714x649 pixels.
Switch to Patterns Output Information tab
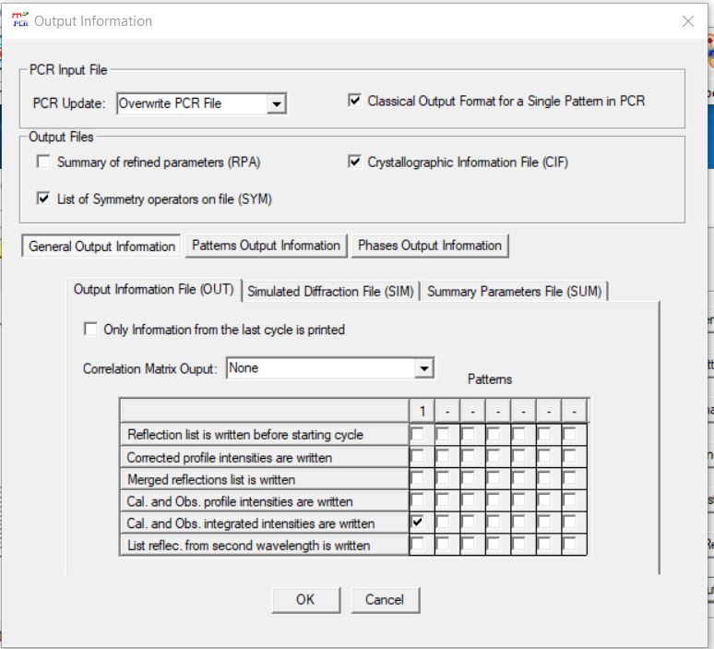pos(266,246)
